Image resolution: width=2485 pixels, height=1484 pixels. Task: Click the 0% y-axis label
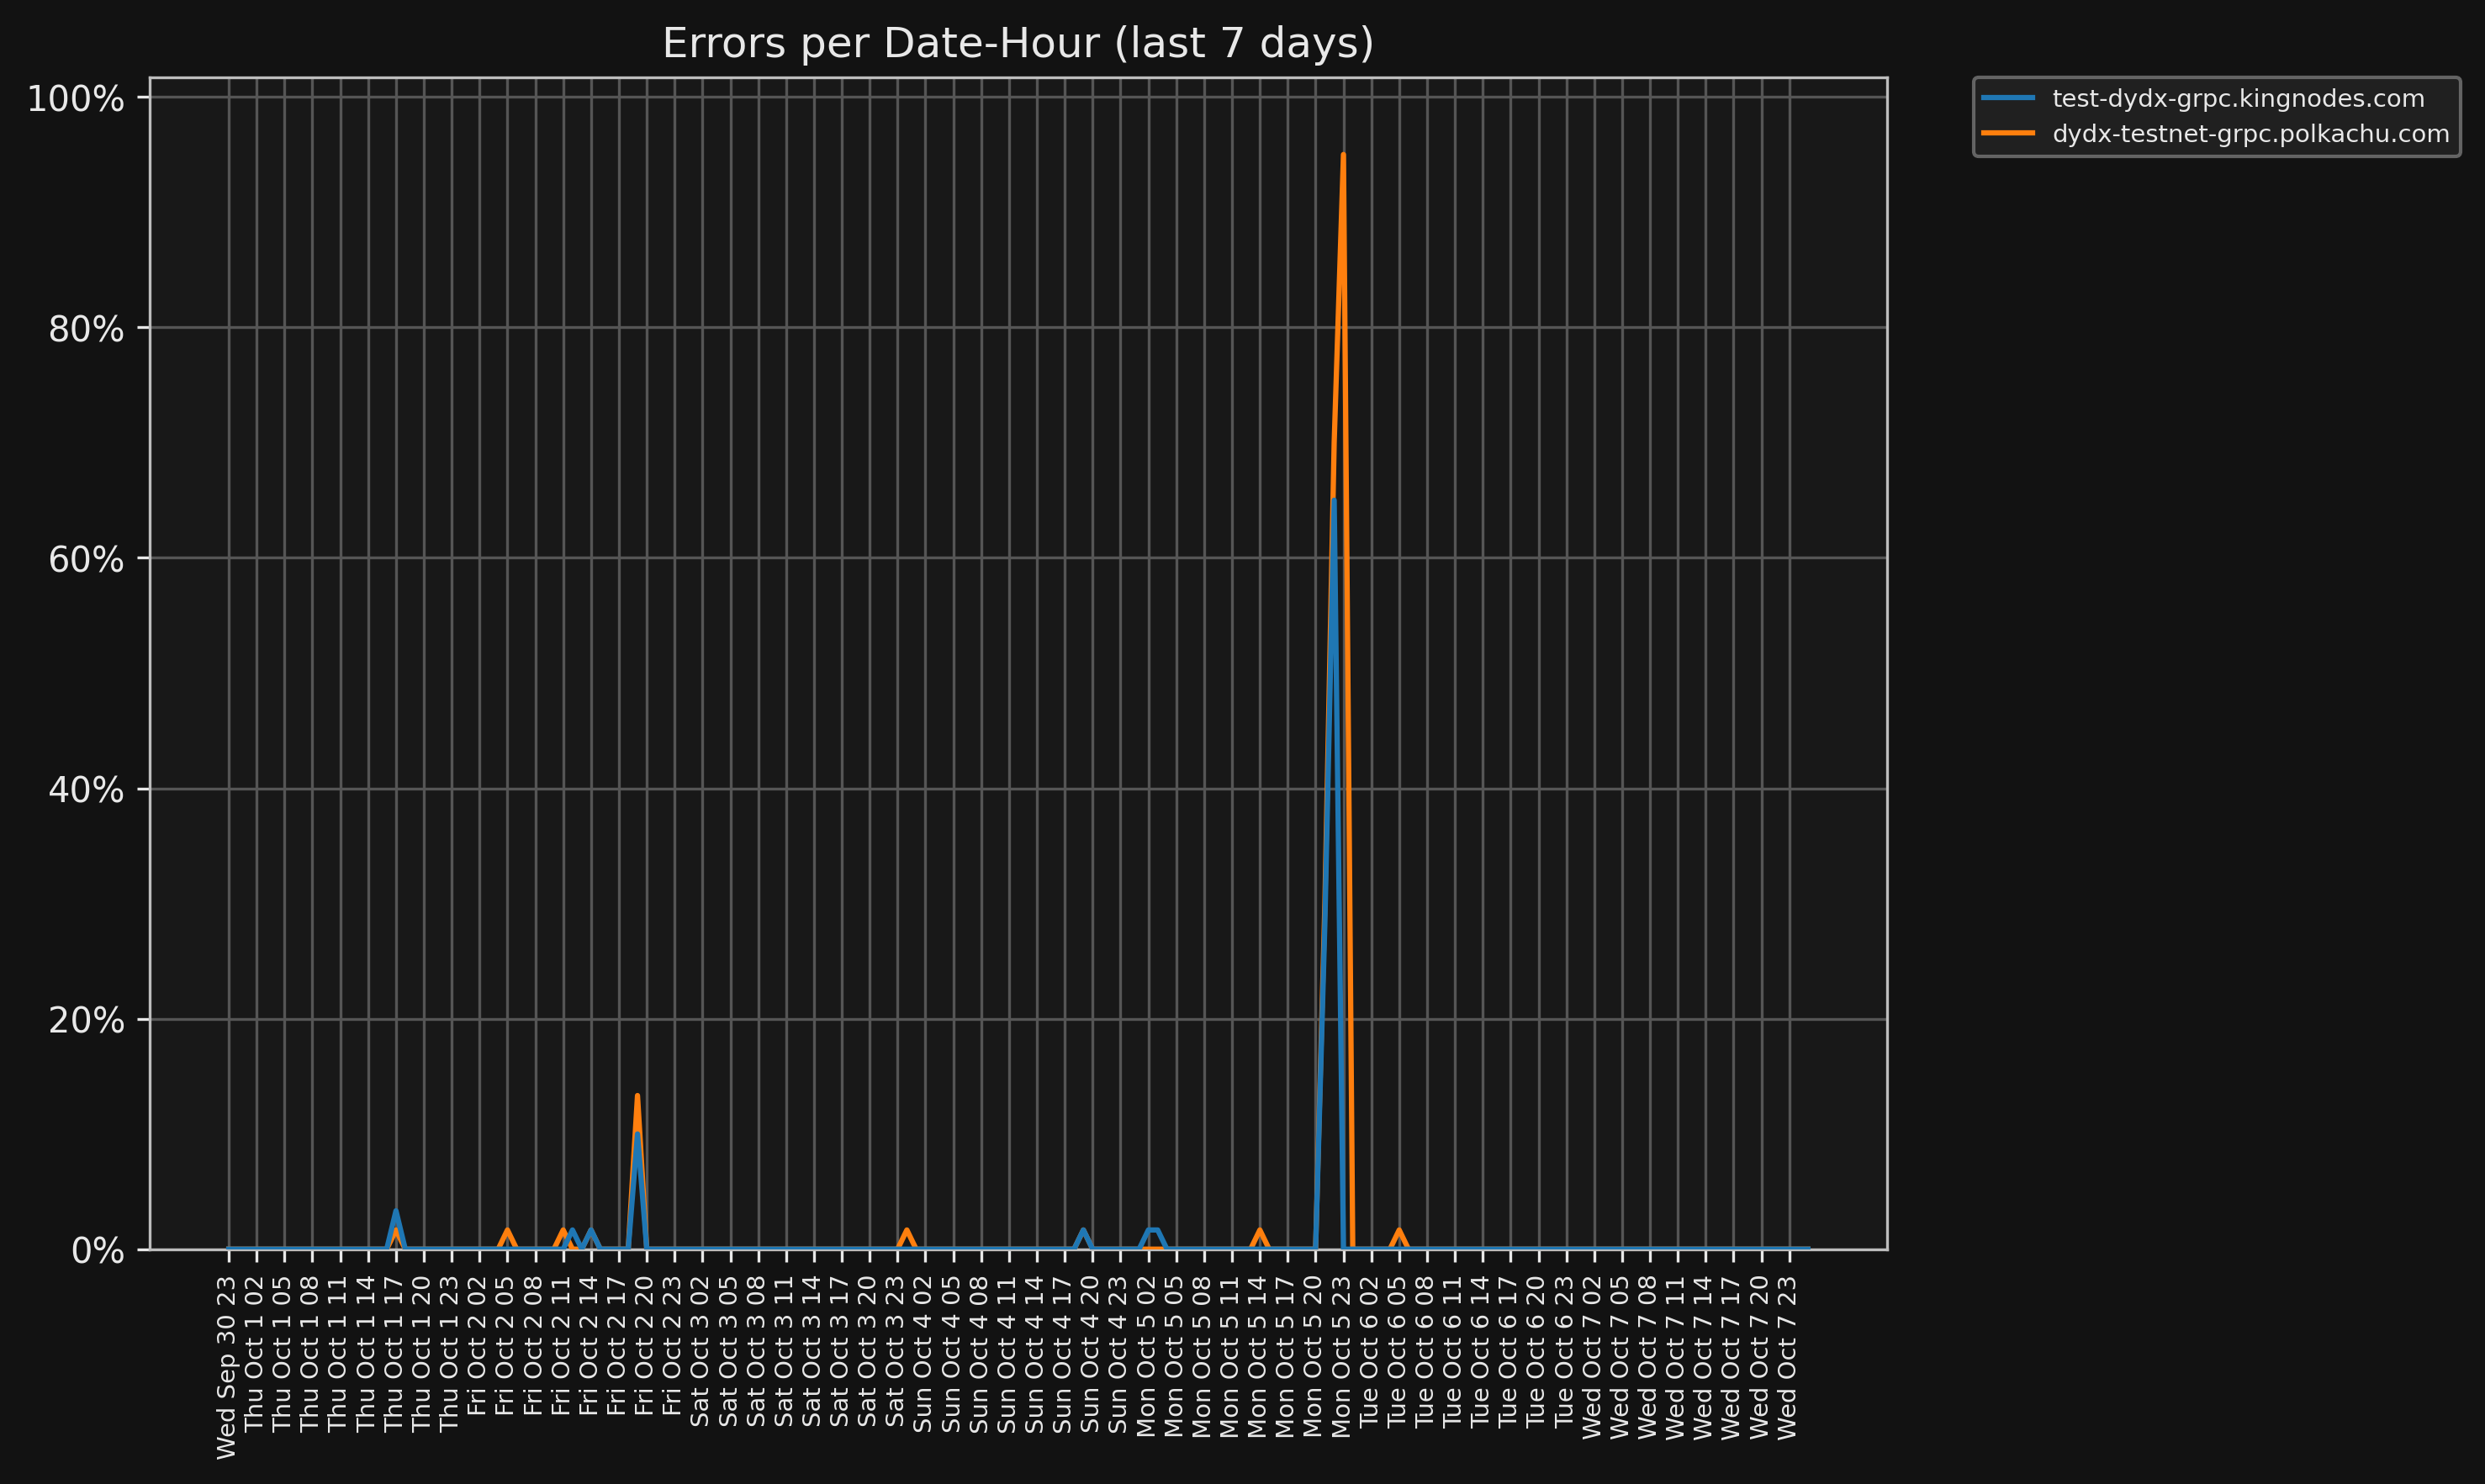pyautogui.click(x=98, y=1251)
